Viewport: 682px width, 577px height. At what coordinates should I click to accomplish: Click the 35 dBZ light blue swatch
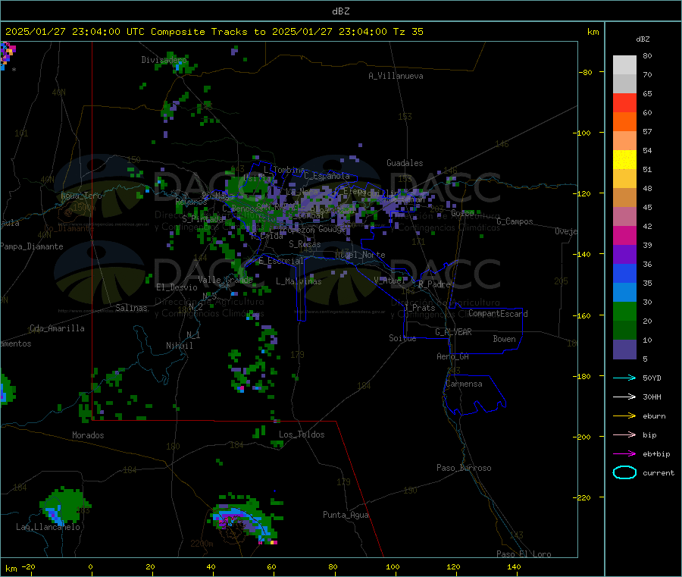click(624, 293)
